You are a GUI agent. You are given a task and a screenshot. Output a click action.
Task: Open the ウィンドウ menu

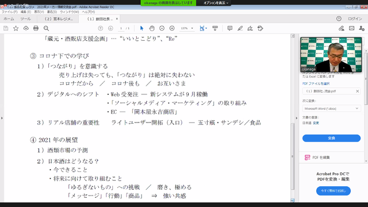click(x=69, y=11)
